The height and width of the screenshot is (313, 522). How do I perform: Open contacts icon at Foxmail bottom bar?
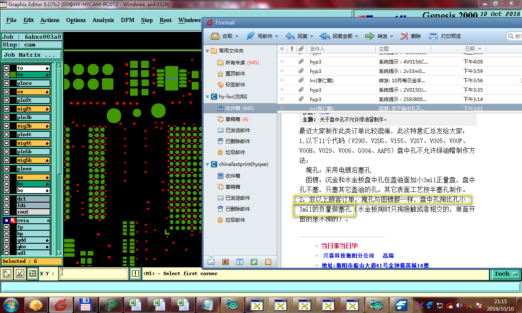226,262
